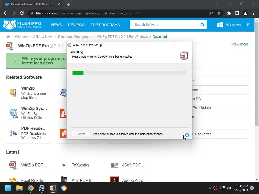
Task: Click the page vertical scrollbar
Action: pos(257,74)
